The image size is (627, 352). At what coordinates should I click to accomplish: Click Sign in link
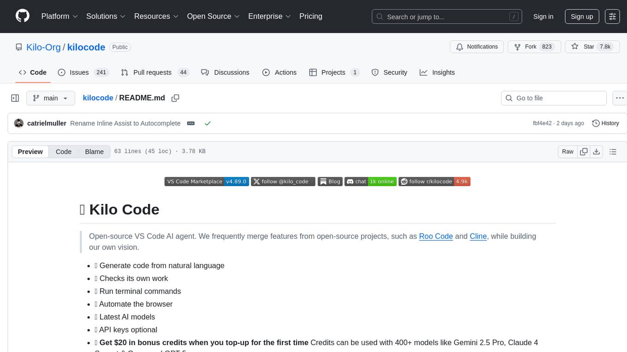click(x=543, y=17)
